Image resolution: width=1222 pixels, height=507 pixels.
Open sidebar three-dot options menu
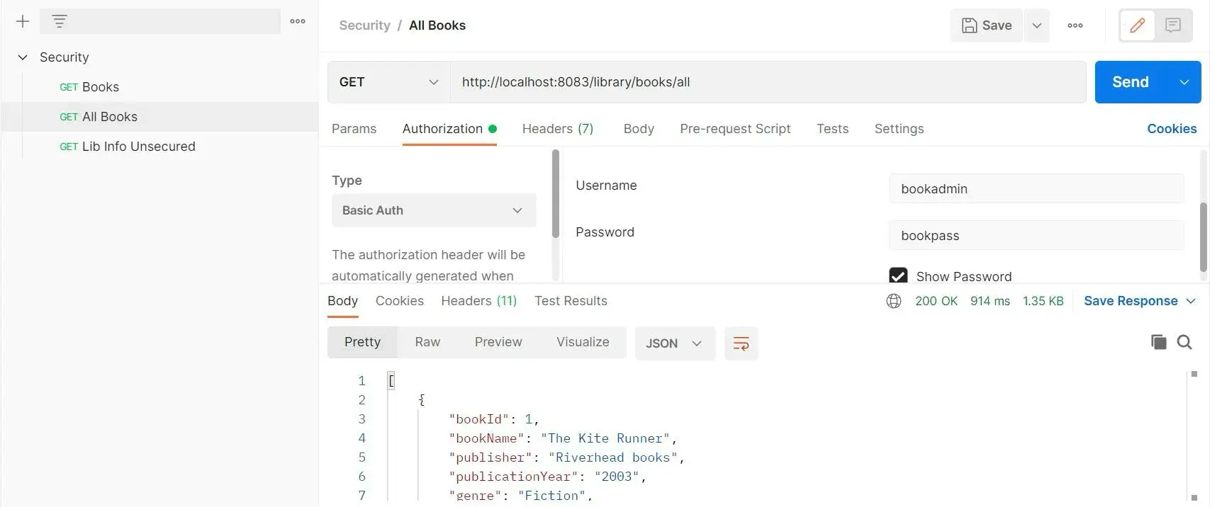click(x=298, y=21)
